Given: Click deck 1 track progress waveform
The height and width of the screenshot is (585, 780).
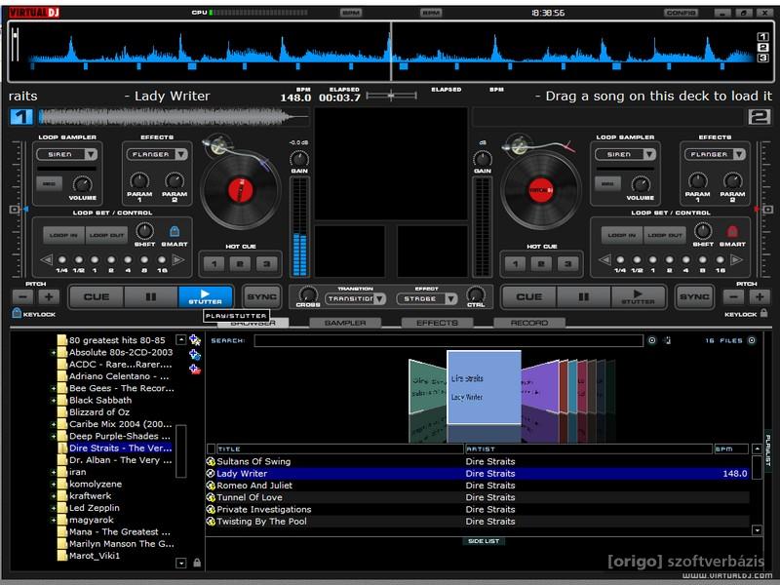Looking at the screenshot, I should [175, 117].
